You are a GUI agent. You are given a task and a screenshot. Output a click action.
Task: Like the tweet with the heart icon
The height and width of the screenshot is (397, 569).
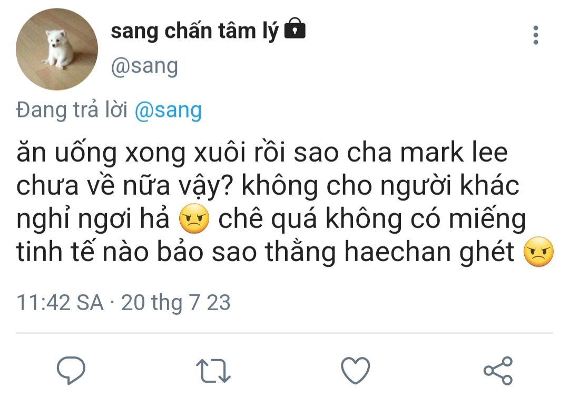pos(356,370)
